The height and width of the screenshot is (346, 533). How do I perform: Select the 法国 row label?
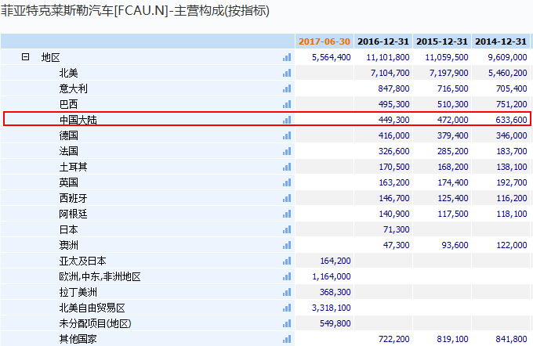pyautogui.click(x=69, y=151)
